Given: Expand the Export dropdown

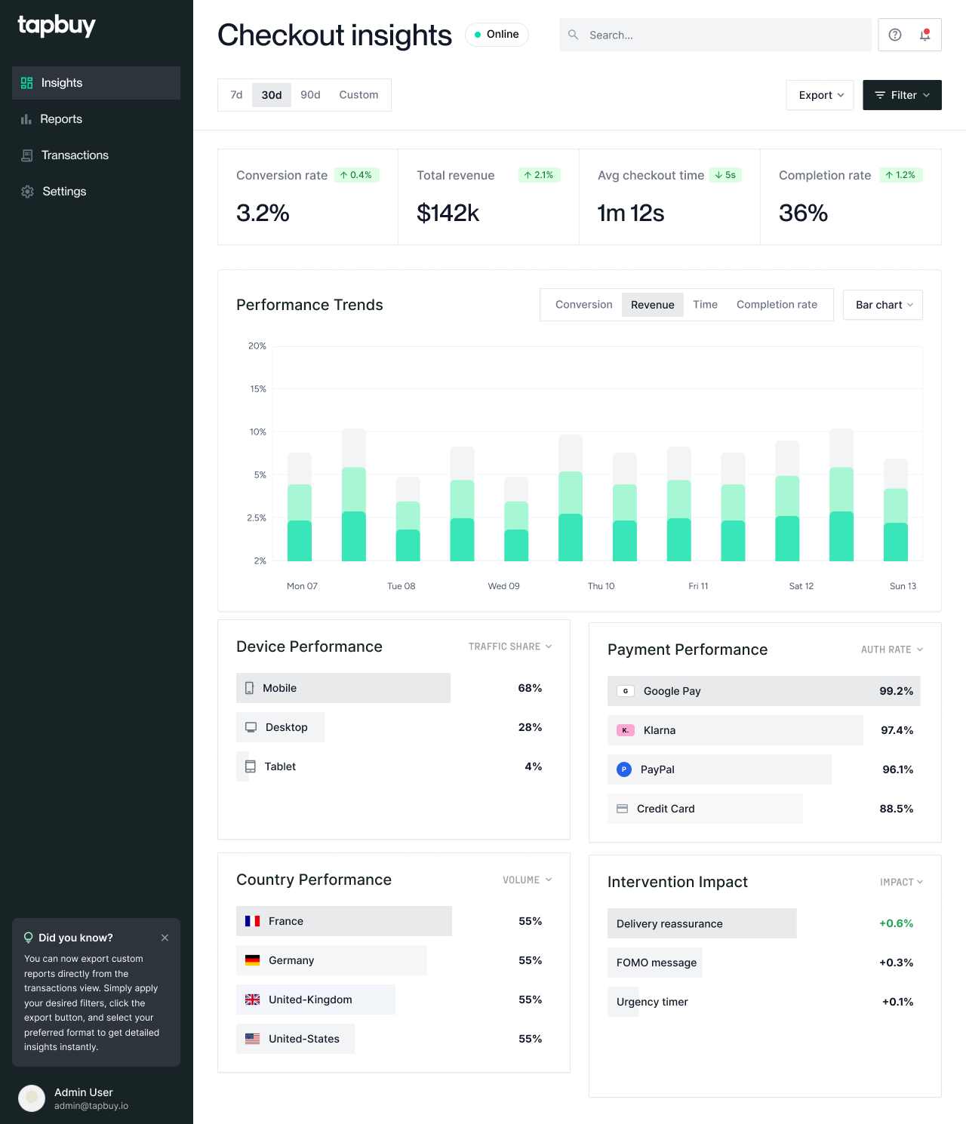Looking at the screenshot, I should coord(820,95).
